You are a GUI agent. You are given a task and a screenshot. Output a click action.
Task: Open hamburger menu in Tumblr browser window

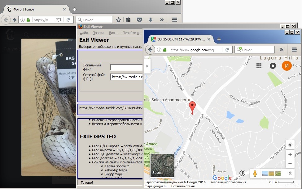175,19
